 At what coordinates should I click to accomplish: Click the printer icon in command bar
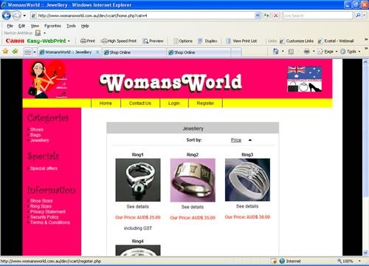[x=306, y=51]
